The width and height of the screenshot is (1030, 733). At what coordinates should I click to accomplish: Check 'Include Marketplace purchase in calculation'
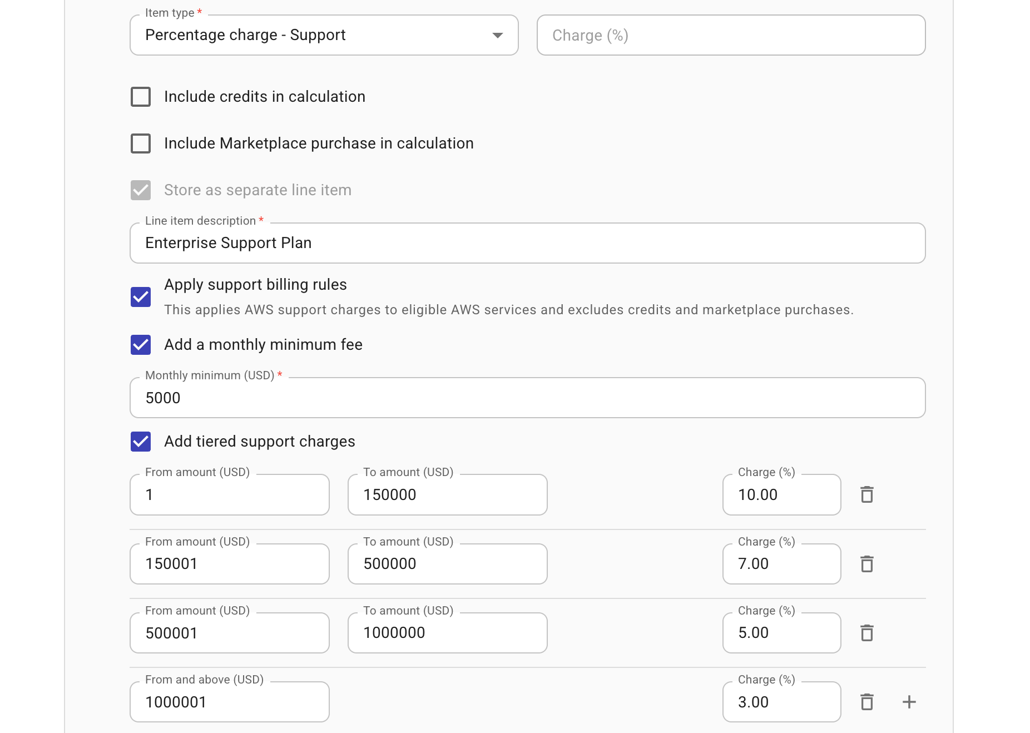pos(141,143)
